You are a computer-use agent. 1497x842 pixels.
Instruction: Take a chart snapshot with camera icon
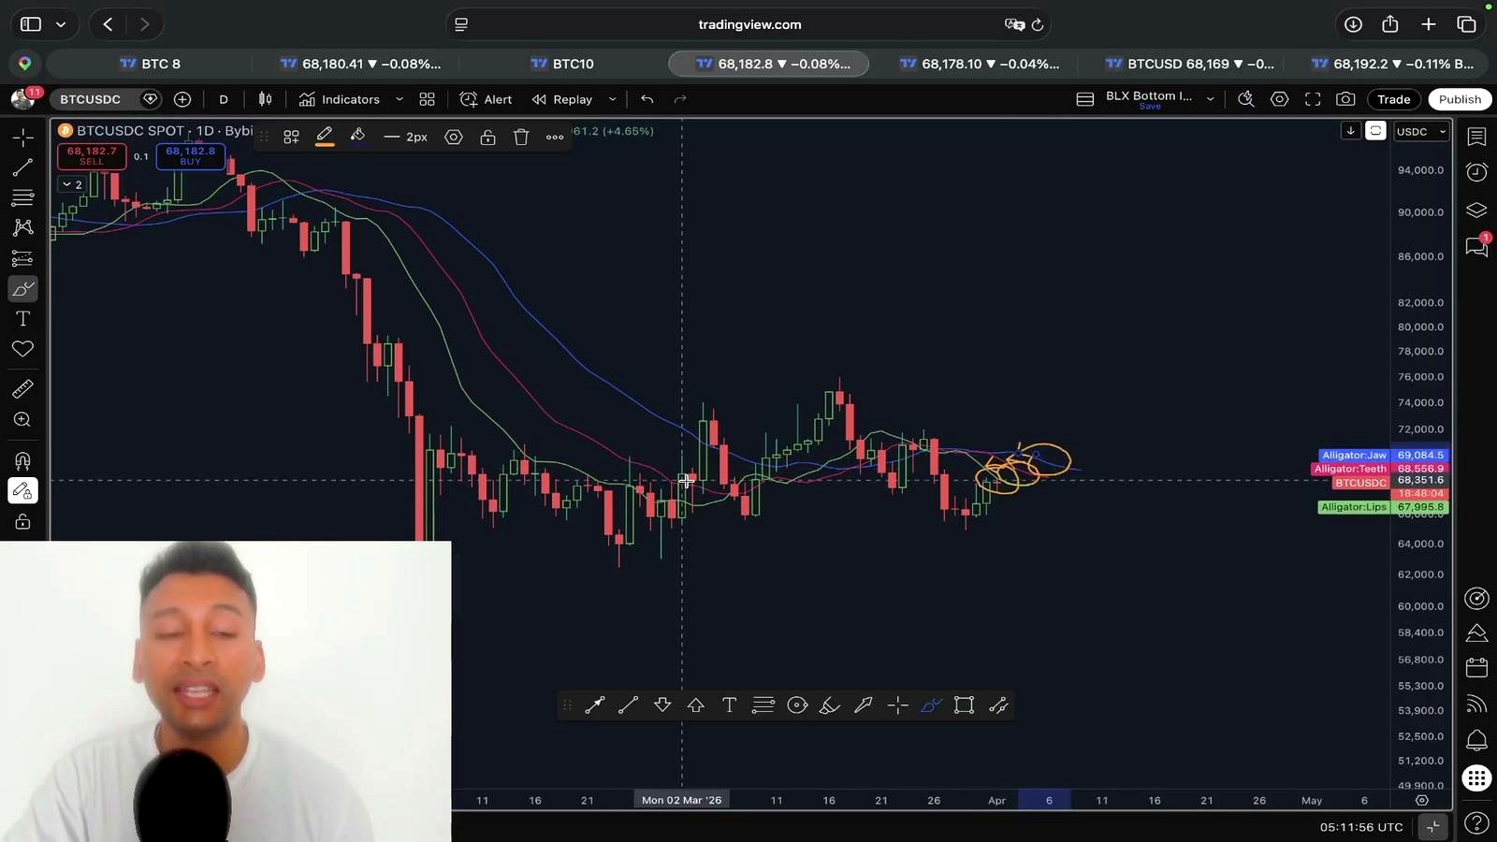[1345, 99]
